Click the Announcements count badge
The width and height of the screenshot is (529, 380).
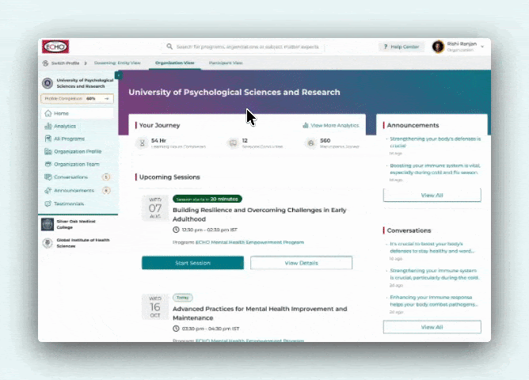click(x=106, y=191)
